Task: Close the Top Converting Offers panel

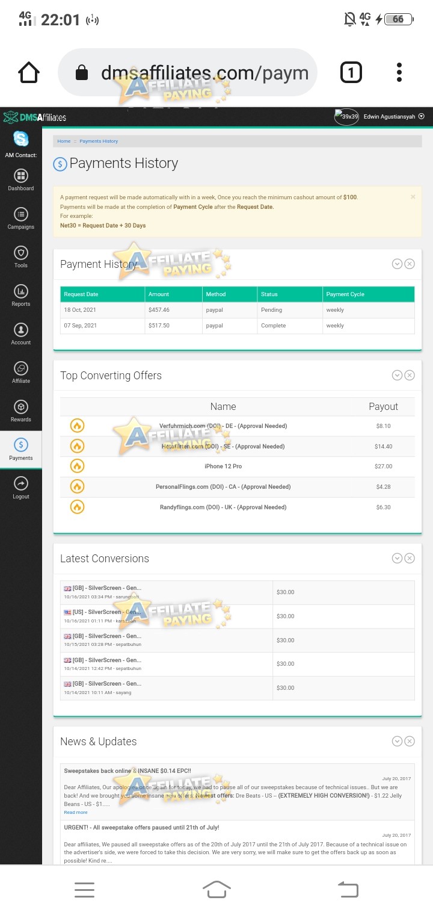Action: [410, 375]
